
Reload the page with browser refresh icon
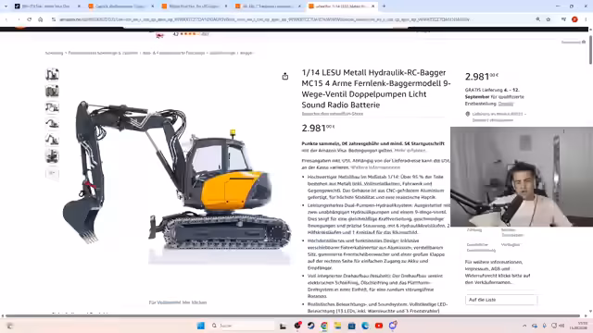tap(29, 19)
